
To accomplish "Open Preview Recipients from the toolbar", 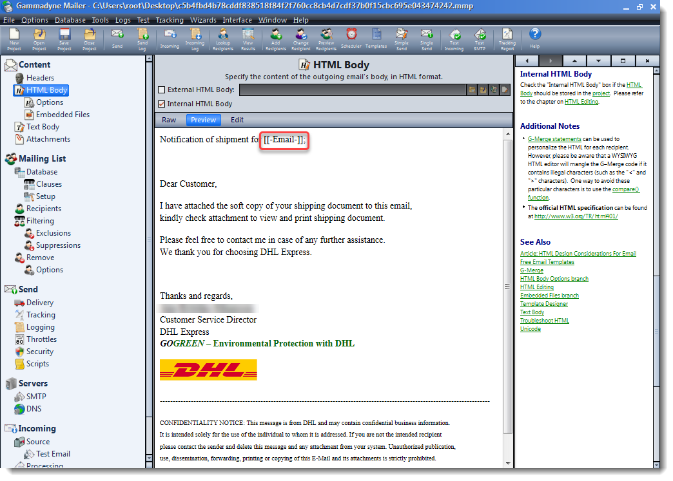I will coord(326,39).
